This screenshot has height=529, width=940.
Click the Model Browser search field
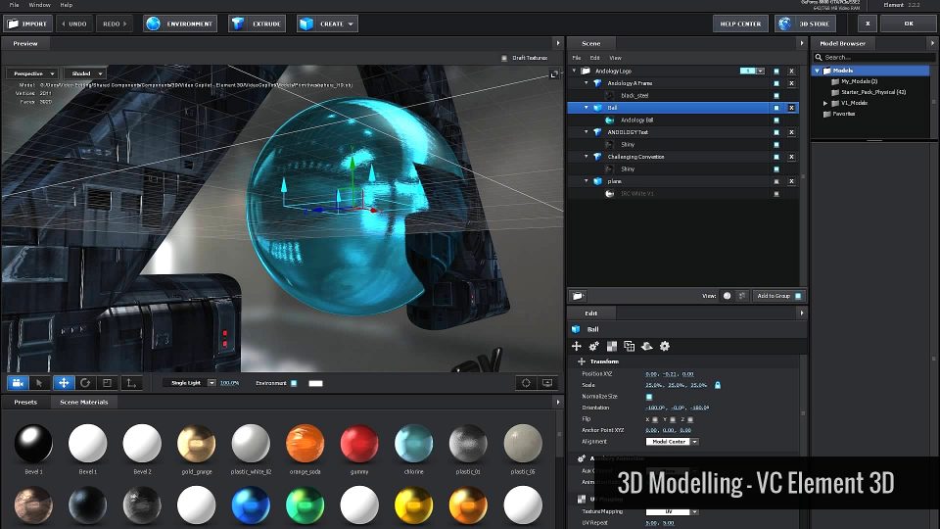[x=874, y=58]
